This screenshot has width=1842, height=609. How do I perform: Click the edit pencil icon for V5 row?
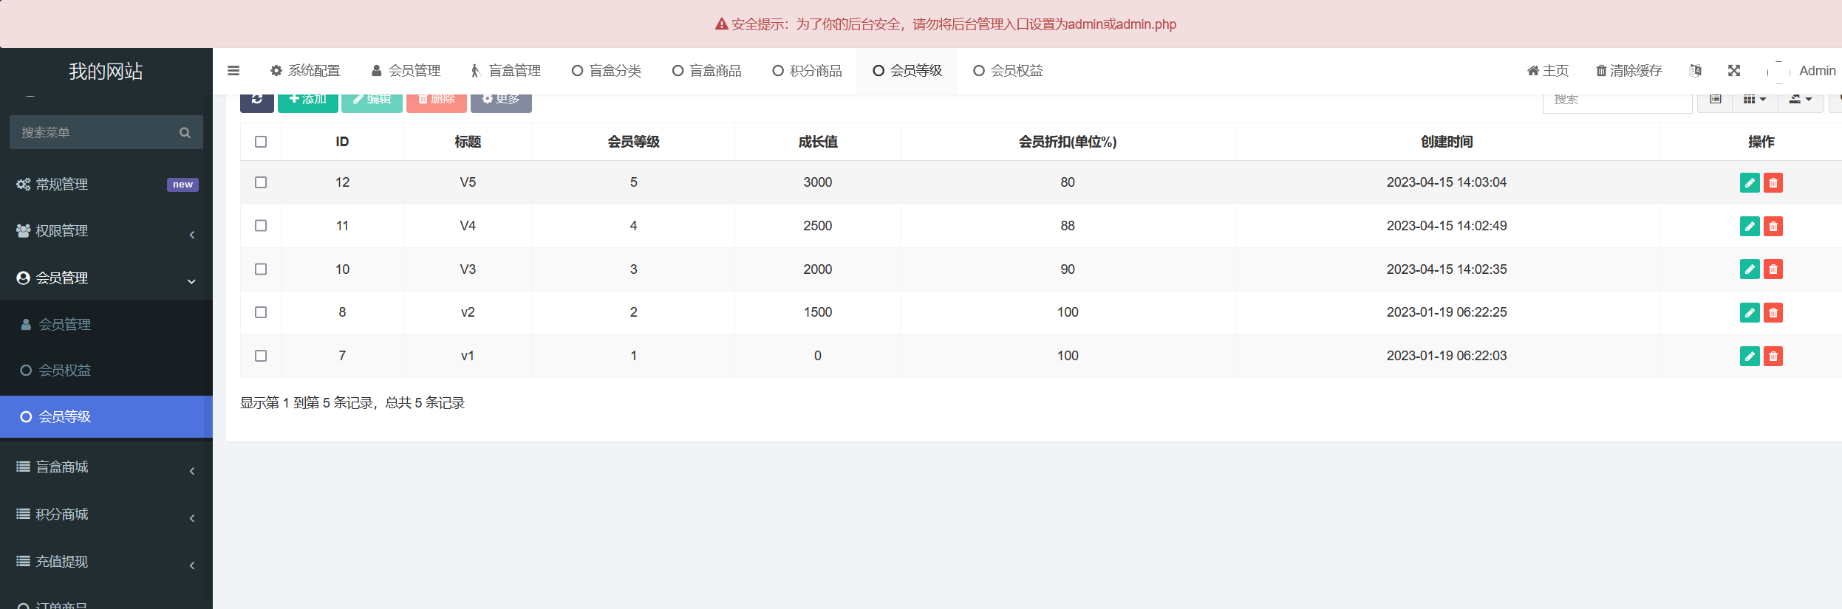[1749, 183]
